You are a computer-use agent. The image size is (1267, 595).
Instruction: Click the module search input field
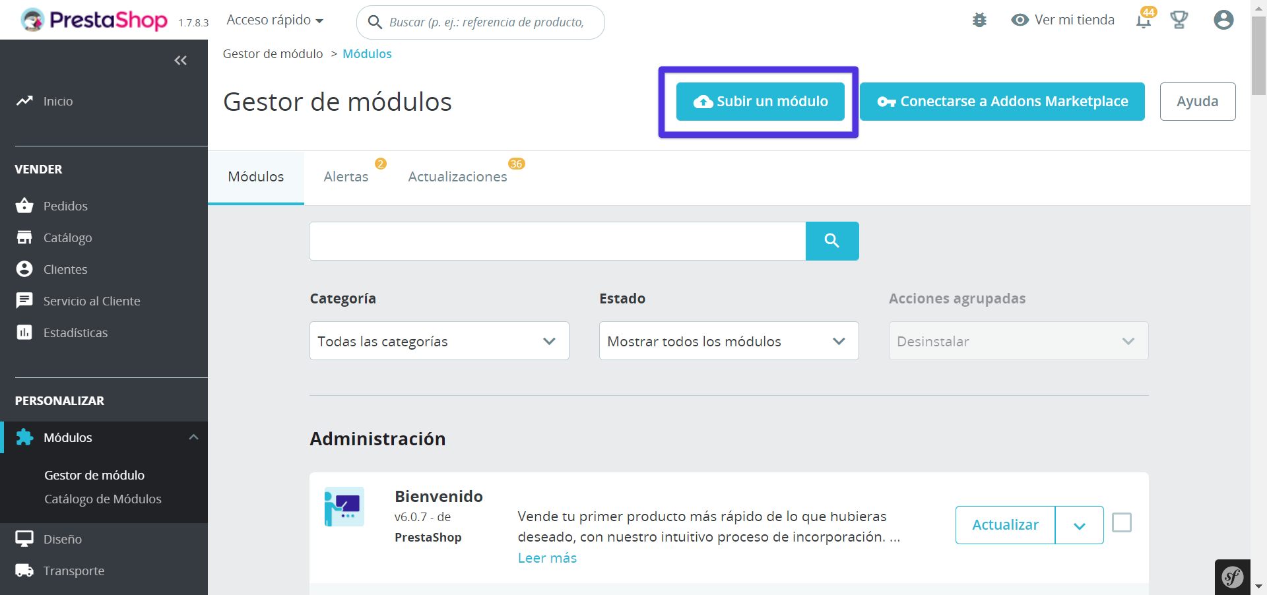(x=558, y=241)
